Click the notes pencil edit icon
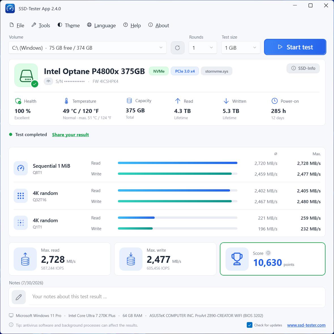 tap(19, 297)
